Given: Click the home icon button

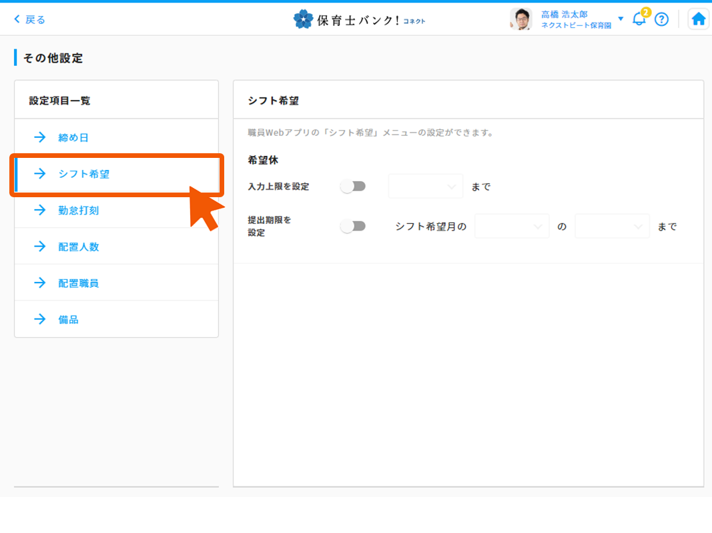Looking at the screenshot, I should coord(698,19).
